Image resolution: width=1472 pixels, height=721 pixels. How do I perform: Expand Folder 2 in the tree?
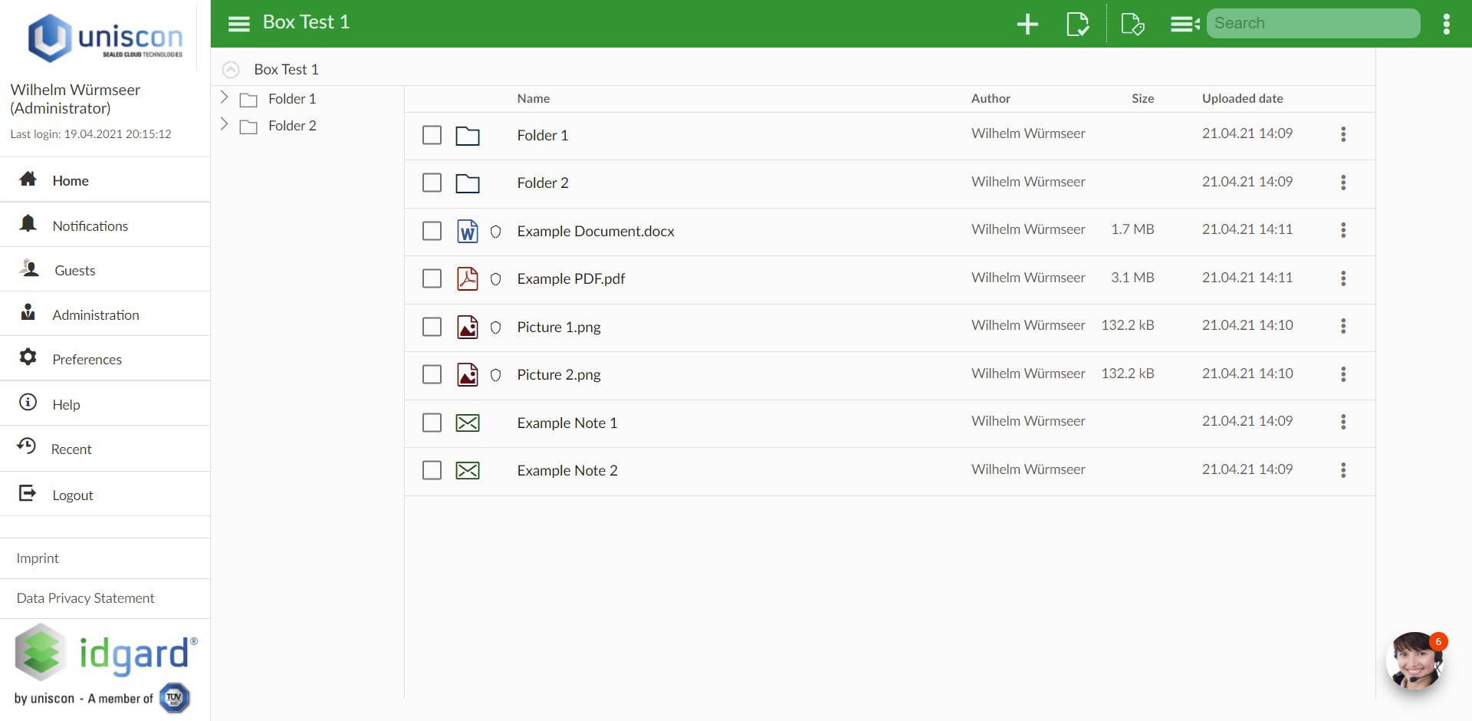[225, 124]
